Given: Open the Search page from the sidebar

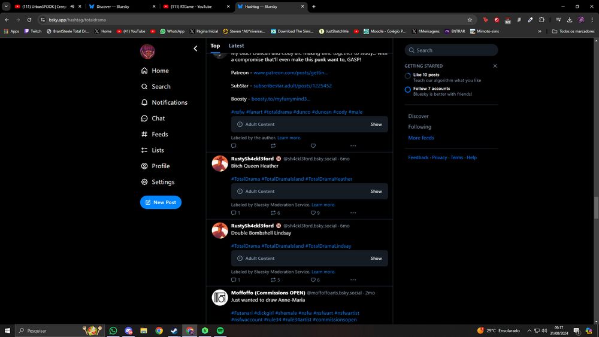Looking at the screenshot, I should (156, 87).
